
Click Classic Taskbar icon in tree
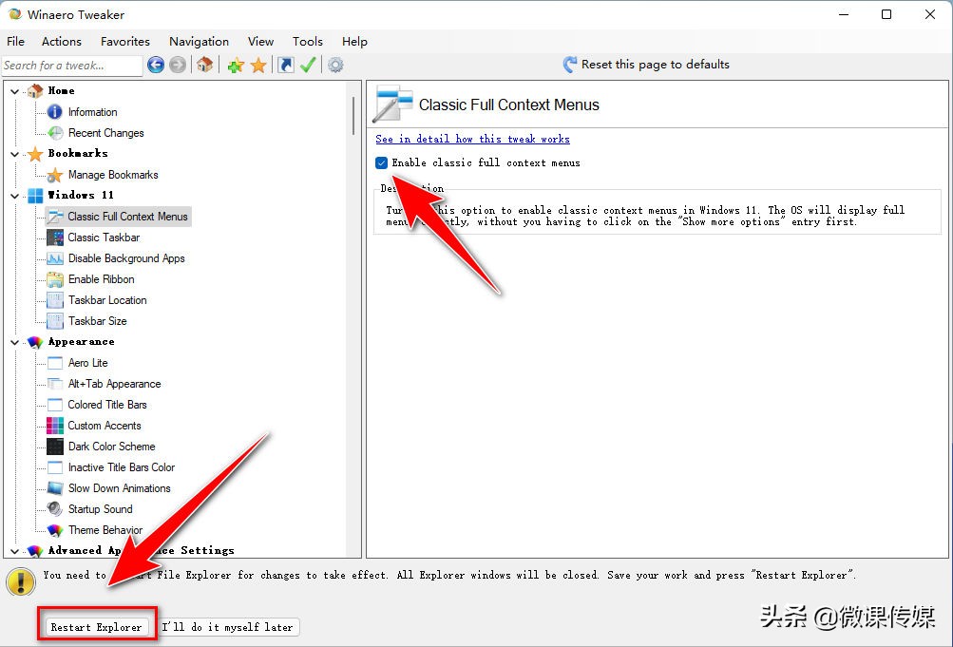[55, 238]
